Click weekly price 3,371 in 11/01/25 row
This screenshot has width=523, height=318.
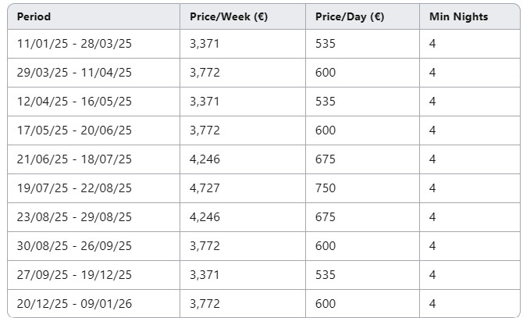[243, 44]
